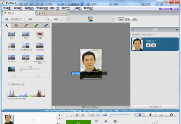Open the wrench basic fixes tab
The width and height of the screenshot is (181, 124).
coord(7,25)
